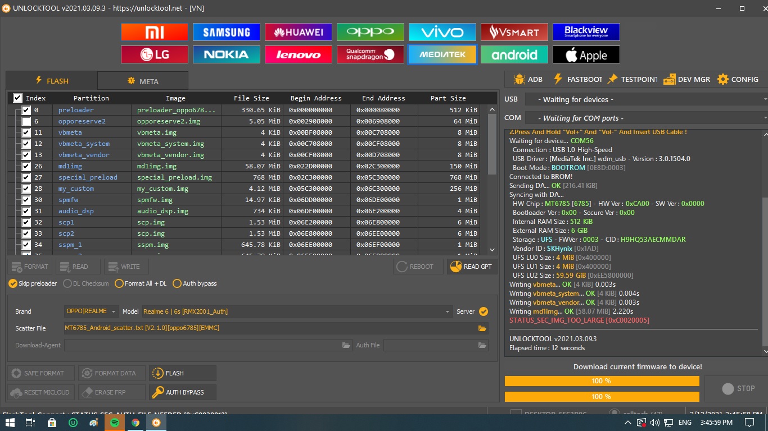Click the READ GPT button
The width and height of the screenshot is (768, 431).
[x=471, y=267]
